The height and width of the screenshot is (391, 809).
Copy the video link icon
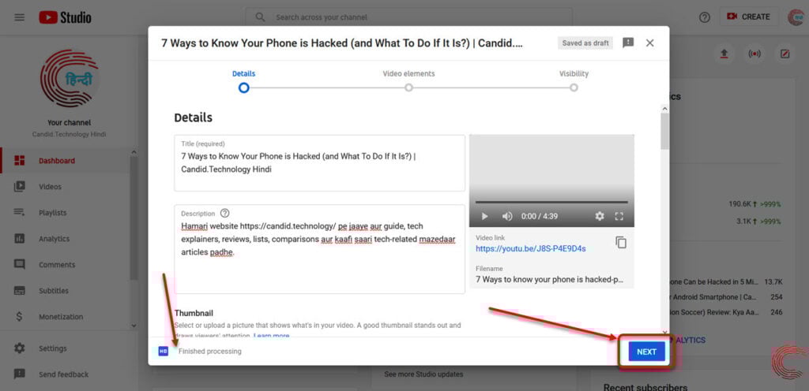pyautogui.click(x=621, y=242)
